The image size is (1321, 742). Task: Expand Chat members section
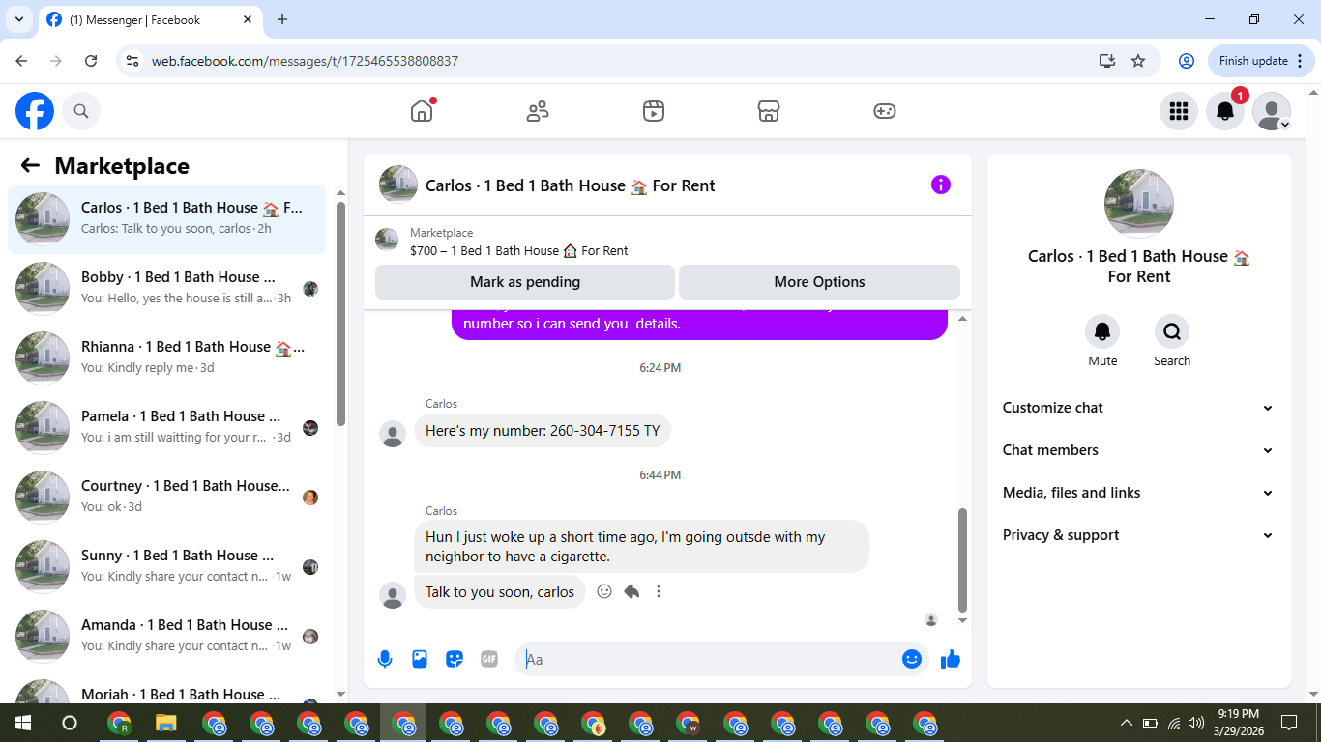pos(1139,450)
